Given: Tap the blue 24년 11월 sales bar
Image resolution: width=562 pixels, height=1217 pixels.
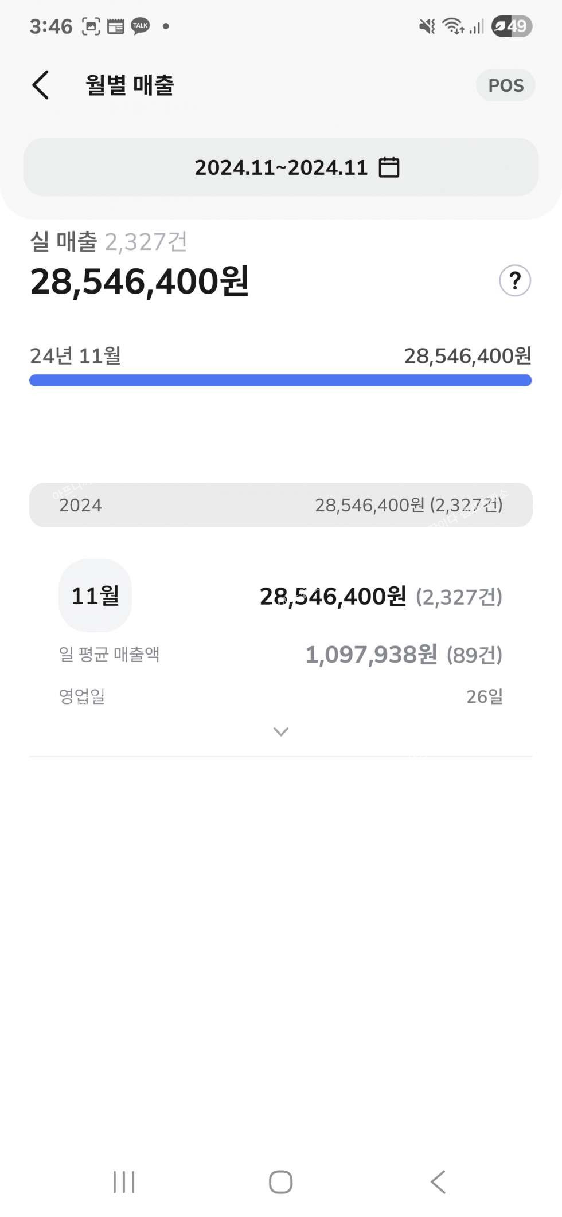Looking at the screenshot, I should 281,380.
